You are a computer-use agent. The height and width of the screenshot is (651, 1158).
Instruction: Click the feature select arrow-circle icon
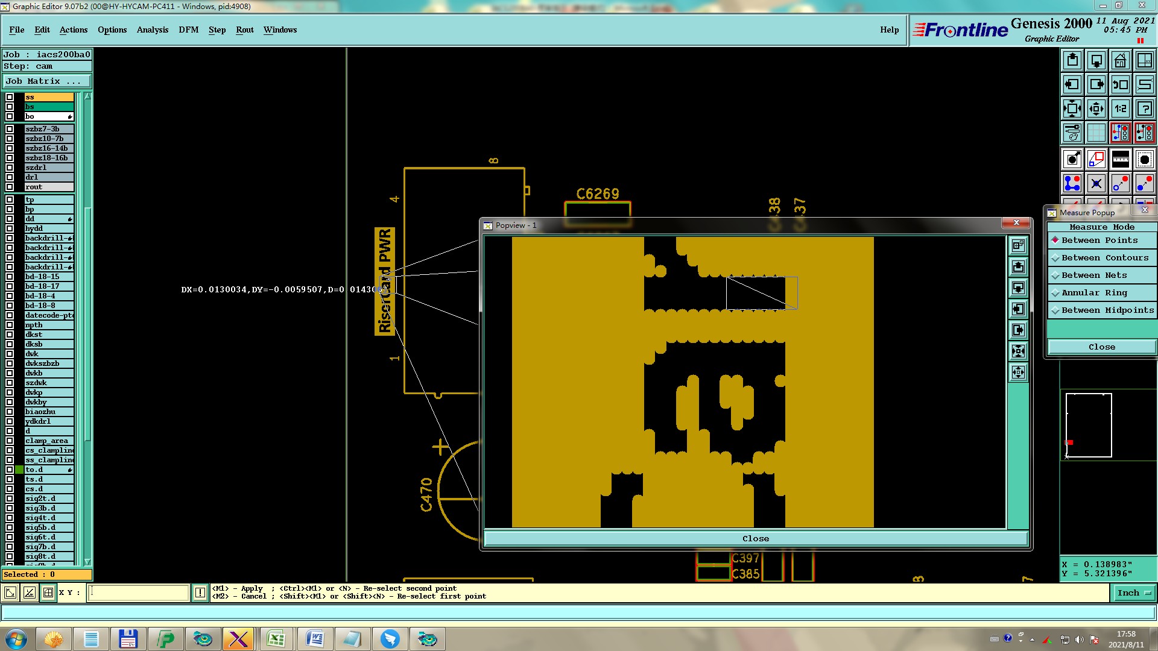click(x=1072, y=159)
